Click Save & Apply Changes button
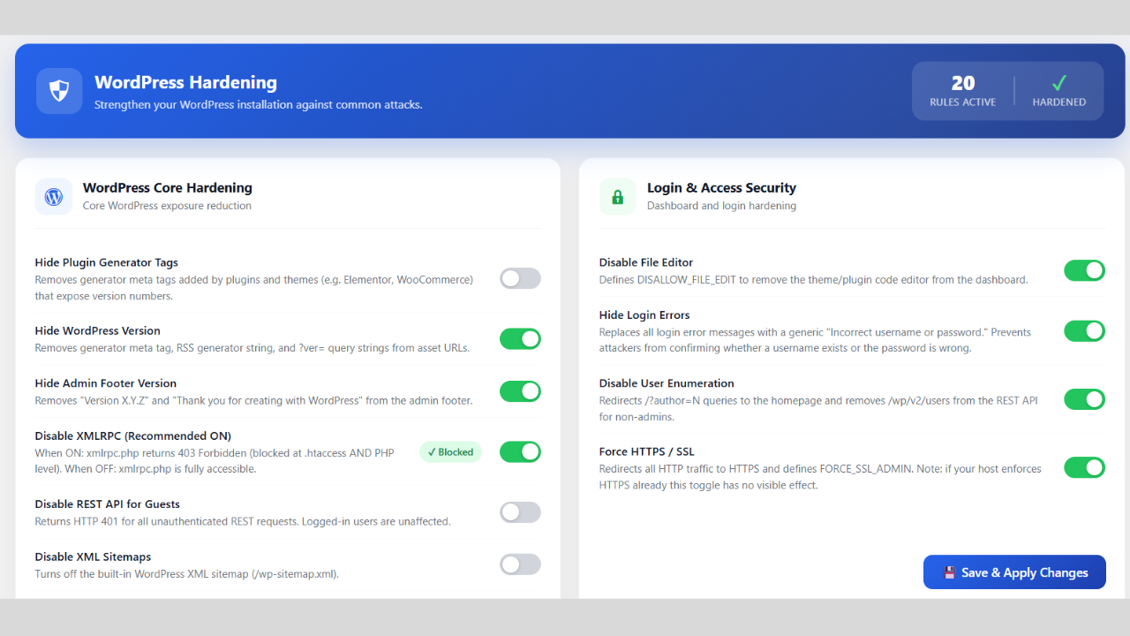Screen dimensions: 1130x636 (x=1014, y=572)
